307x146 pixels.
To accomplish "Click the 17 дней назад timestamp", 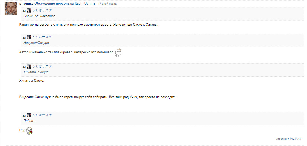I will (107, 4).
